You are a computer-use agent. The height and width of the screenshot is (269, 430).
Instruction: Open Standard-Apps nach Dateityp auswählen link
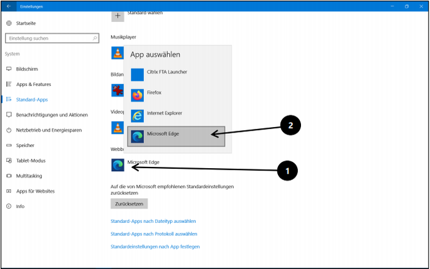(x=153, y=221)
